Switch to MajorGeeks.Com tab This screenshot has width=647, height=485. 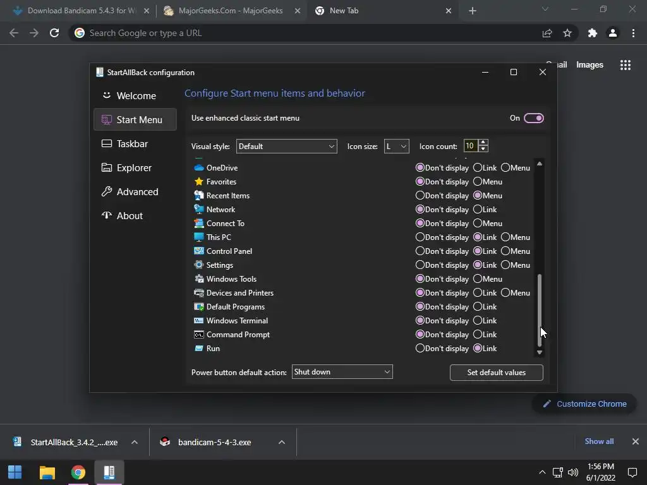click(231, 11)
